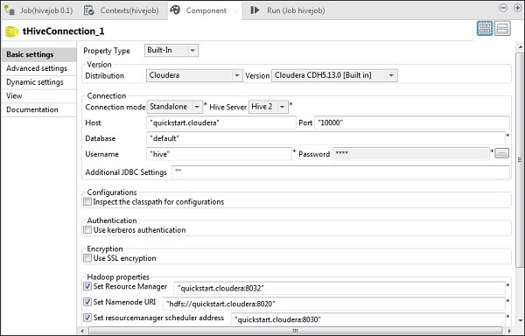525x336 pixels.
Task: Open the Hive Server dropdown
Action: (x=269, y=107)
